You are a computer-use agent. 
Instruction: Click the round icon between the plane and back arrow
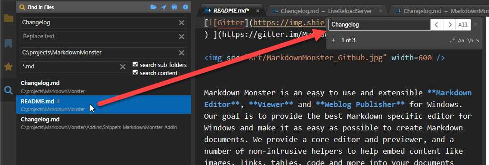[175, 7]
